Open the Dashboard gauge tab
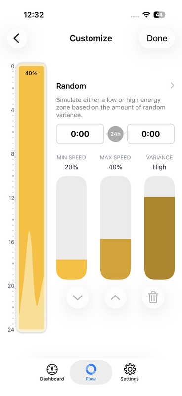Screen dimensions: 182x396 52,373
